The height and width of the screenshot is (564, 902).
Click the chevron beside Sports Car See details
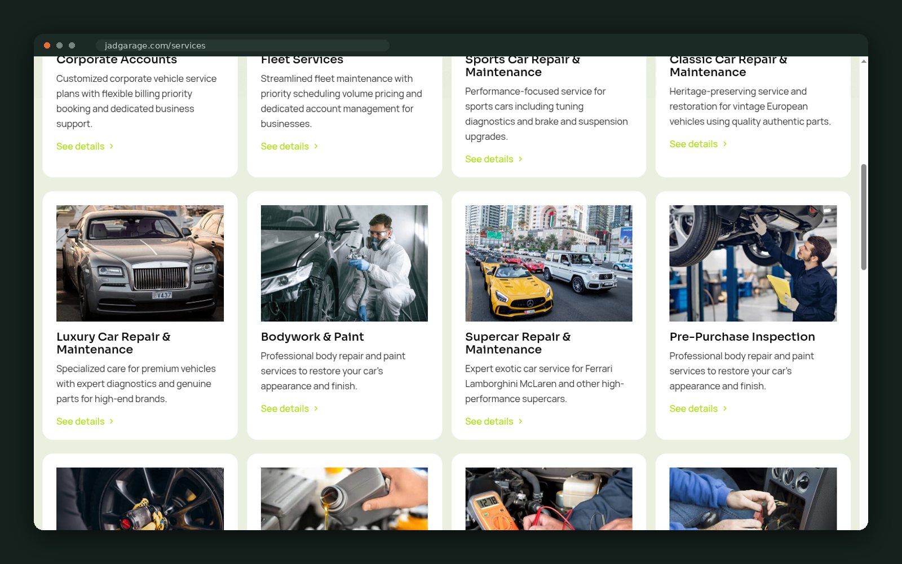[520, 159]
